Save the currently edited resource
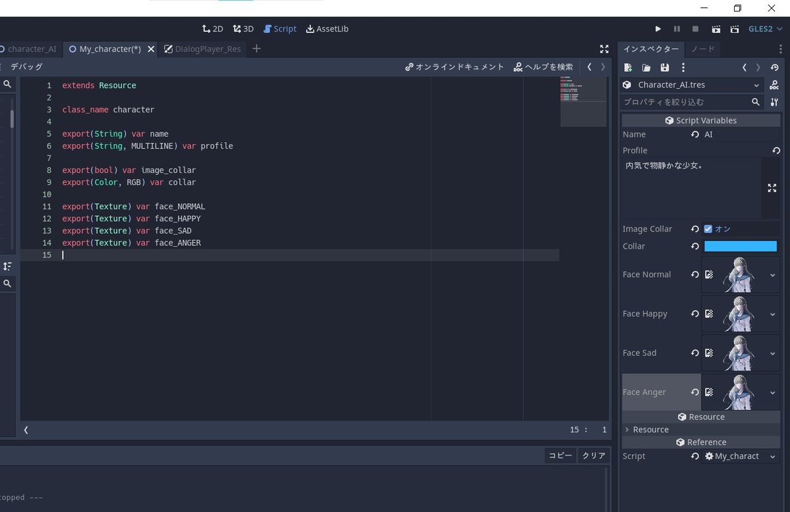The width and height of the screenshot is (790, 512). [665, 67]
